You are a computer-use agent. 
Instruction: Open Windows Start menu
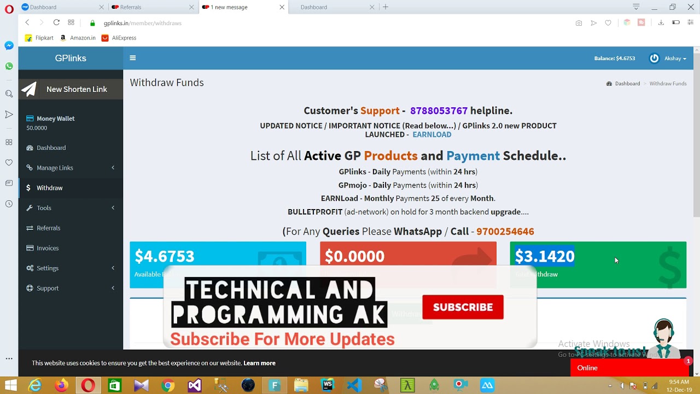(10, 385)
